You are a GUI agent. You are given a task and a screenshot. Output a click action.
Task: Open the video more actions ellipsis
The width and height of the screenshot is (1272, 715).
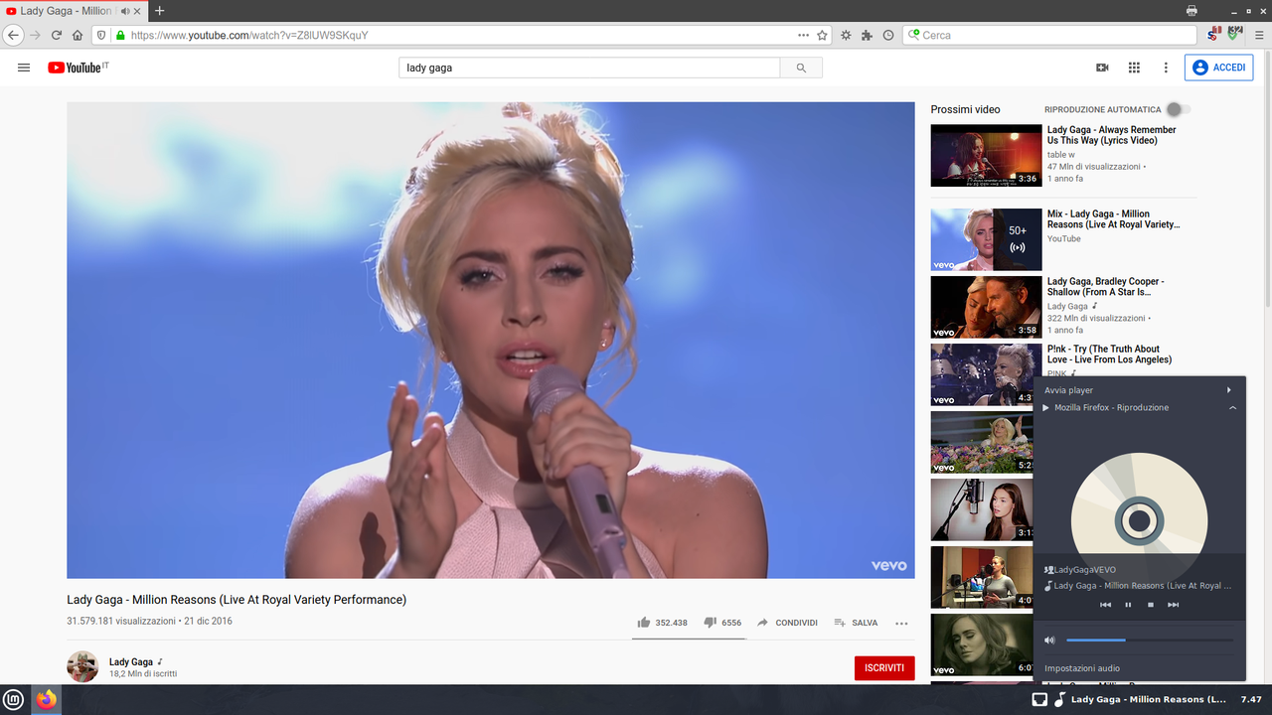click(901, 623)
